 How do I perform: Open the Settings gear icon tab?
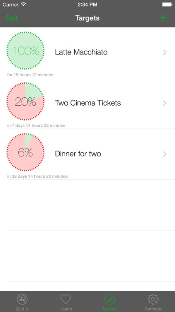pyautogui.click(x=153, y=302)
